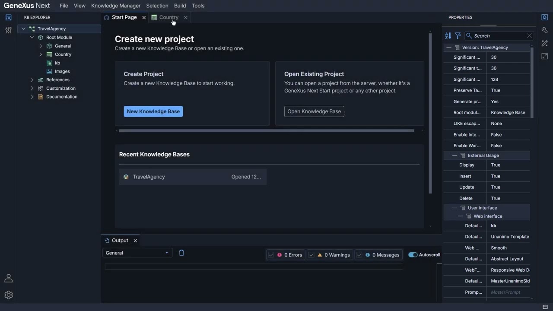The width and height of the screenshot is (553, 311).
Task: Toggle the Warnings filter checkbox
Action: click(311, 255)
